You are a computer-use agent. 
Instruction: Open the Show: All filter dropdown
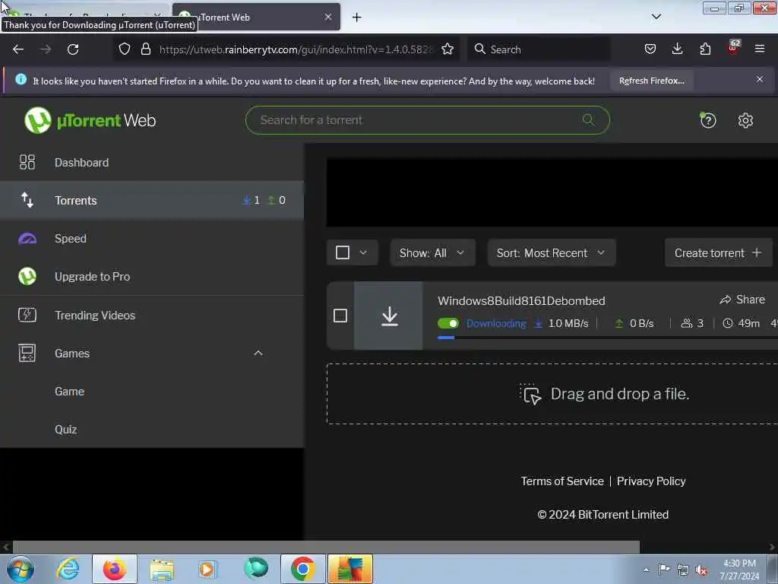click(x=432, y=252)
